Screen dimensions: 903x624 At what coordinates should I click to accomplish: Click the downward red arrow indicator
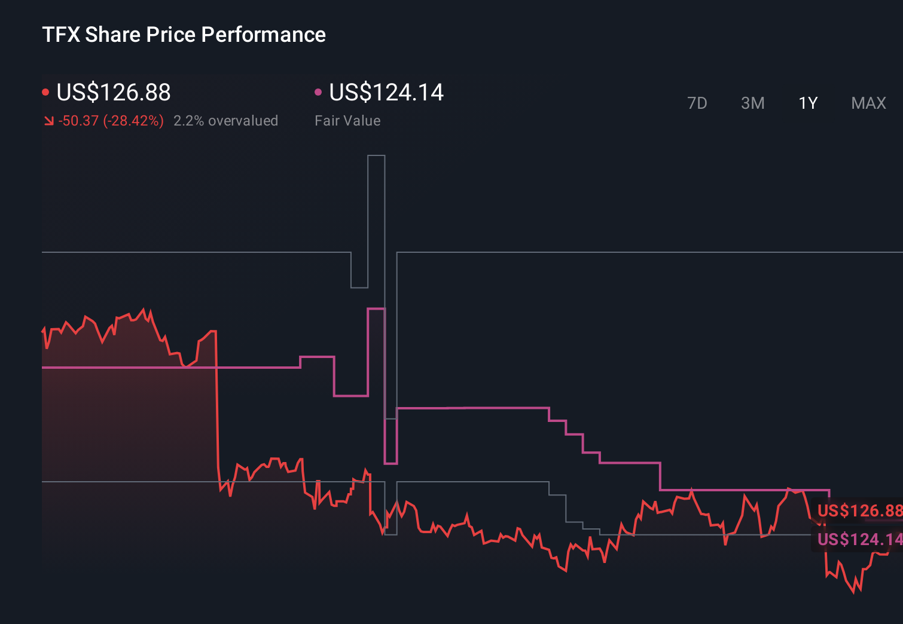(48, 120)
